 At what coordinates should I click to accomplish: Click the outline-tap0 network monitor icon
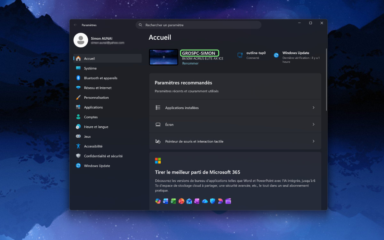240,55
